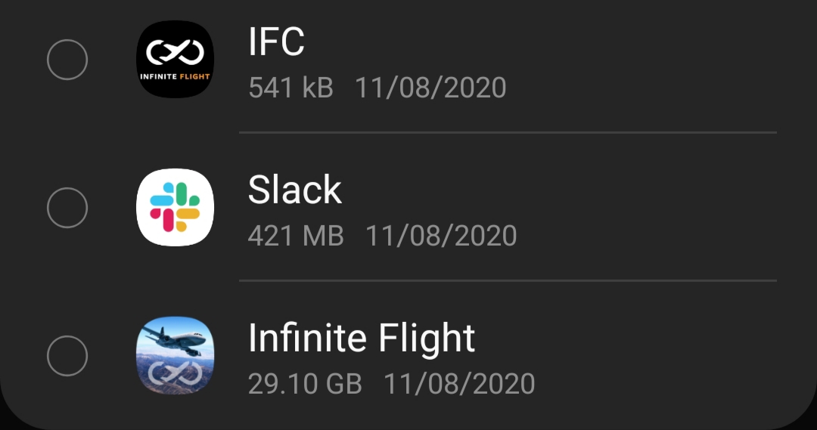Tap the 541 kB size text

(x=290, y=88)
